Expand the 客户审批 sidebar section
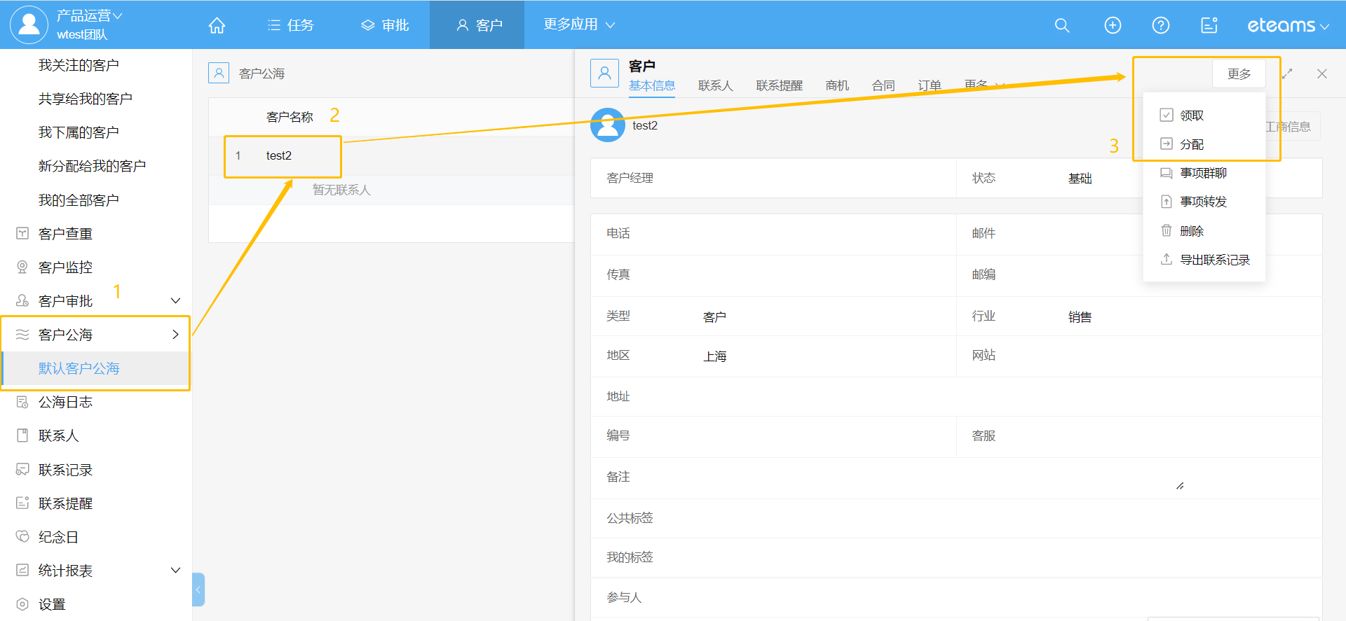The height and width of the screenshot is (621, 1346). pos(175,301)
